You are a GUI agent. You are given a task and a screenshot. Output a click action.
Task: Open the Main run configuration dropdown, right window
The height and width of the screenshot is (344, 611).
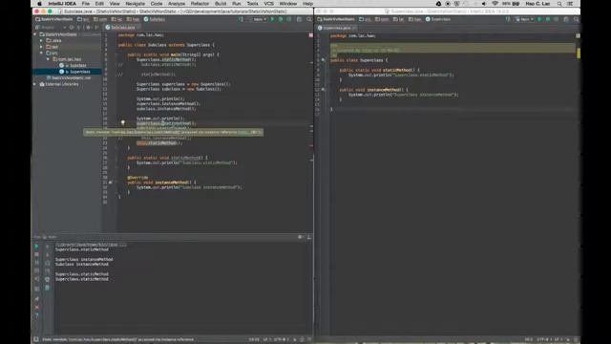tap(525, 19)
